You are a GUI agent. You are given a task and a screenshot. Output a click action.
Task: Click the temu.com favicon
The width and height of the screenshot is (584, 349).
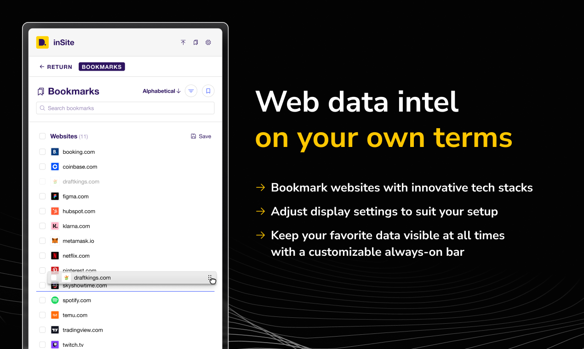point(55,315)
